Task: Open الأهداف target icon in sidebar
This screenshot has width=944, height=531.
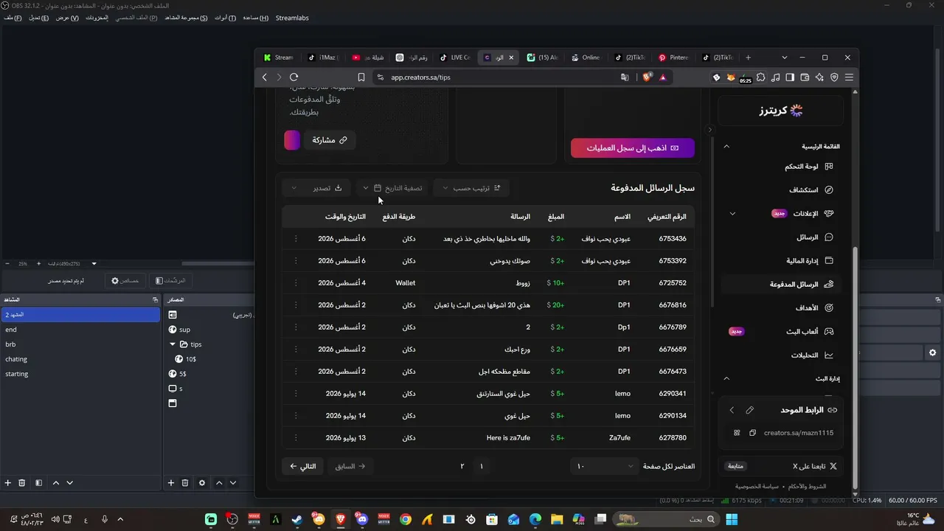Action: [x=829, y=308]
